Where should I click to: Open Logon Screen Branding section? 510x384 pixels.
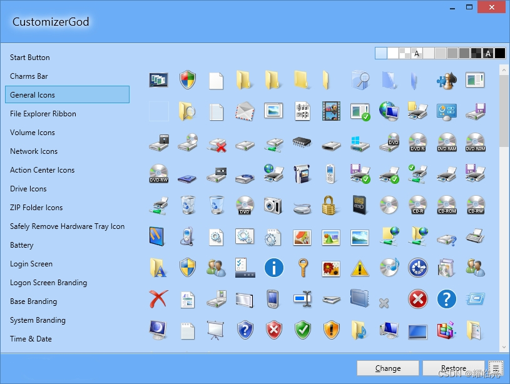[48, 283]
